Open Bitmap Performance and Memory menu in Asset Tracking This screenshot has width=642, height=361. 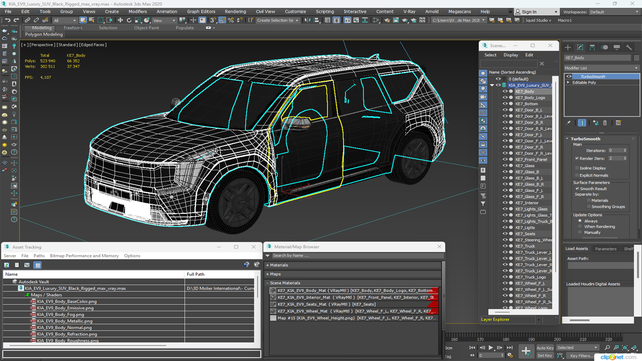point(84,256)
